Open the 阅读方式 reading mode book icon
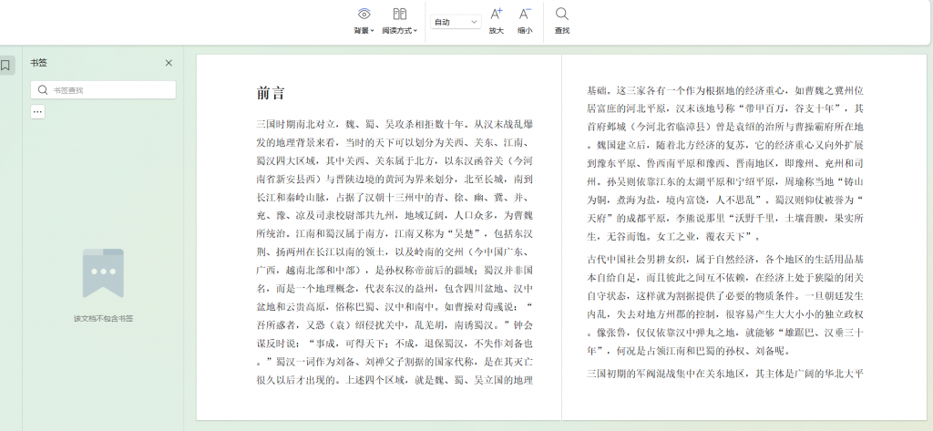Image resolution: width=933 pixels, height=431 pixels. 400,14
